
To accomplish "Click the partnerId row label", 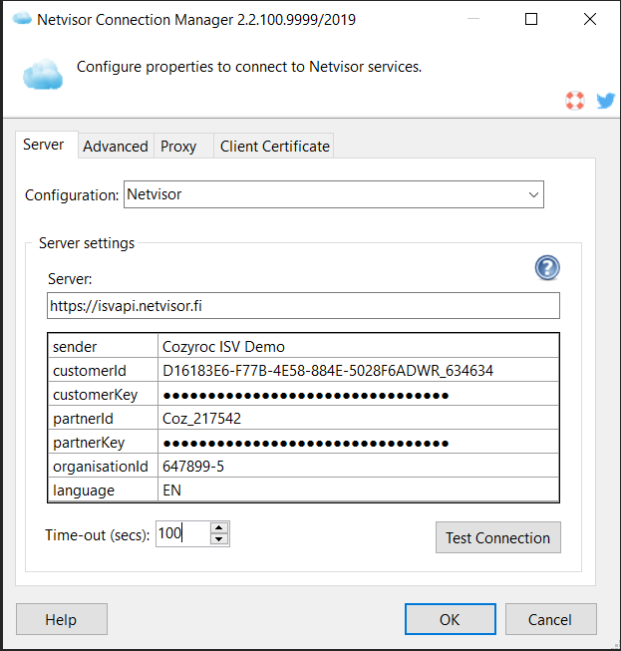I will click(x=103, y=418).
